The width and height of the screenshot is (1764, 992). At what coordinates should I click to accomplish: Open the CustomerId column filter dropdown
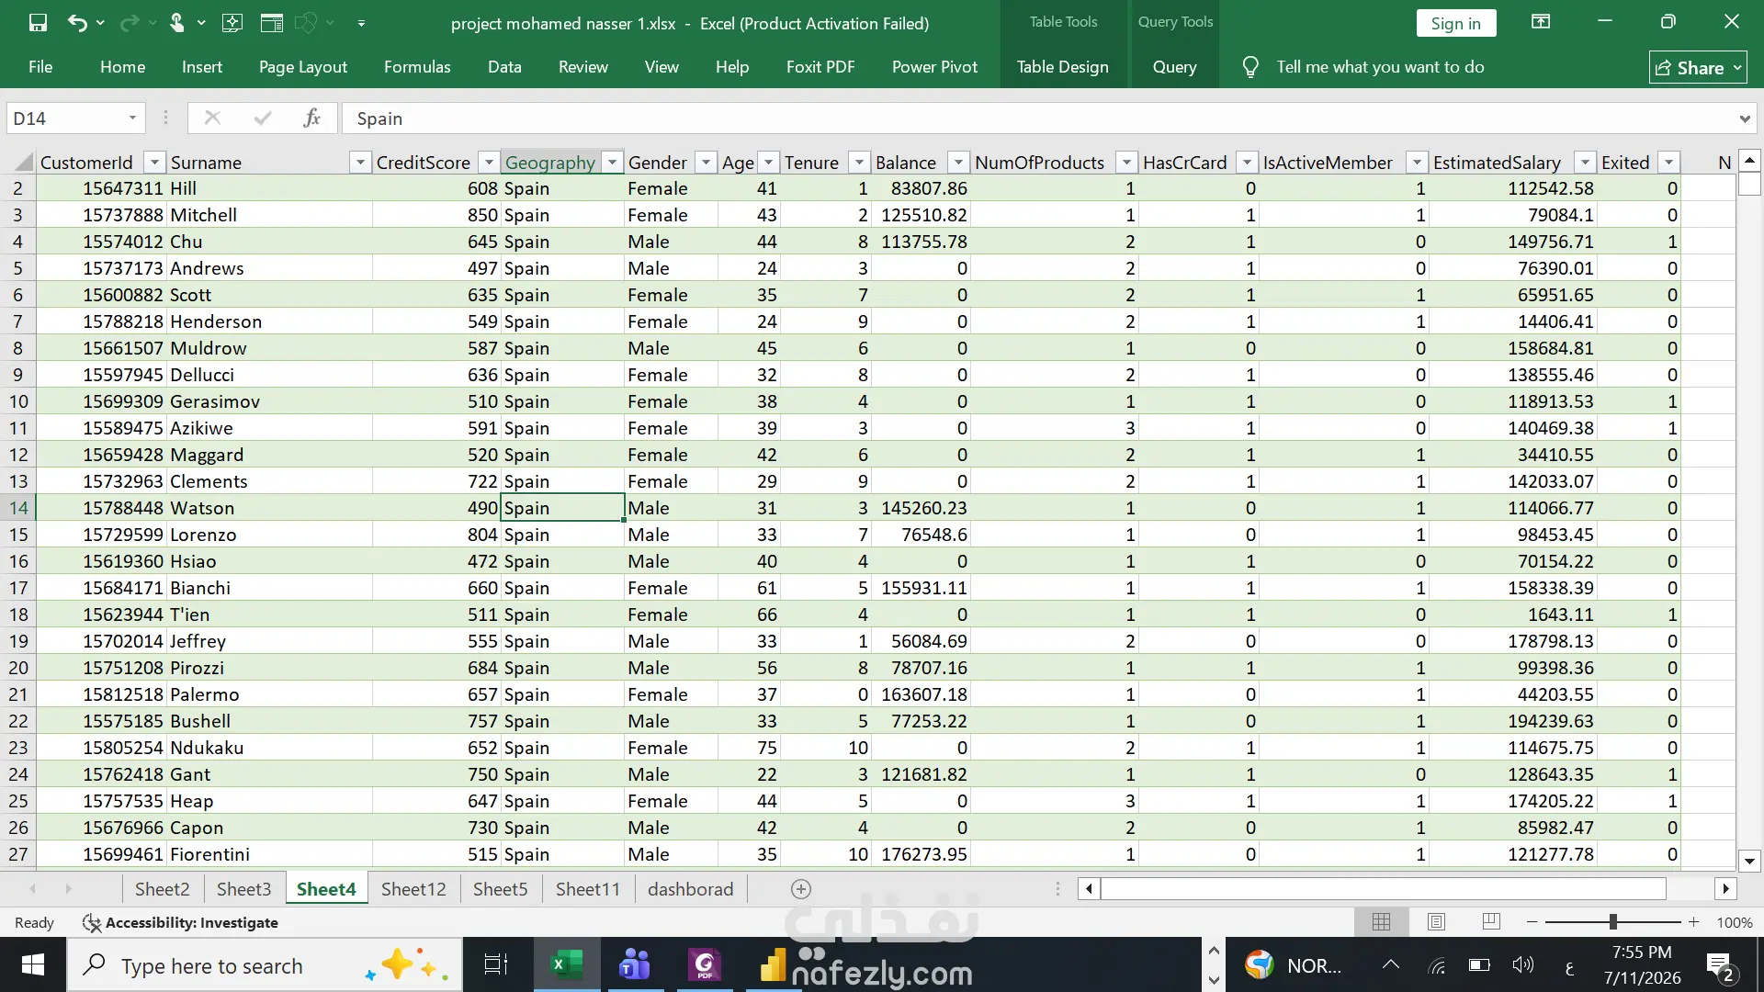tap(154, 163)
